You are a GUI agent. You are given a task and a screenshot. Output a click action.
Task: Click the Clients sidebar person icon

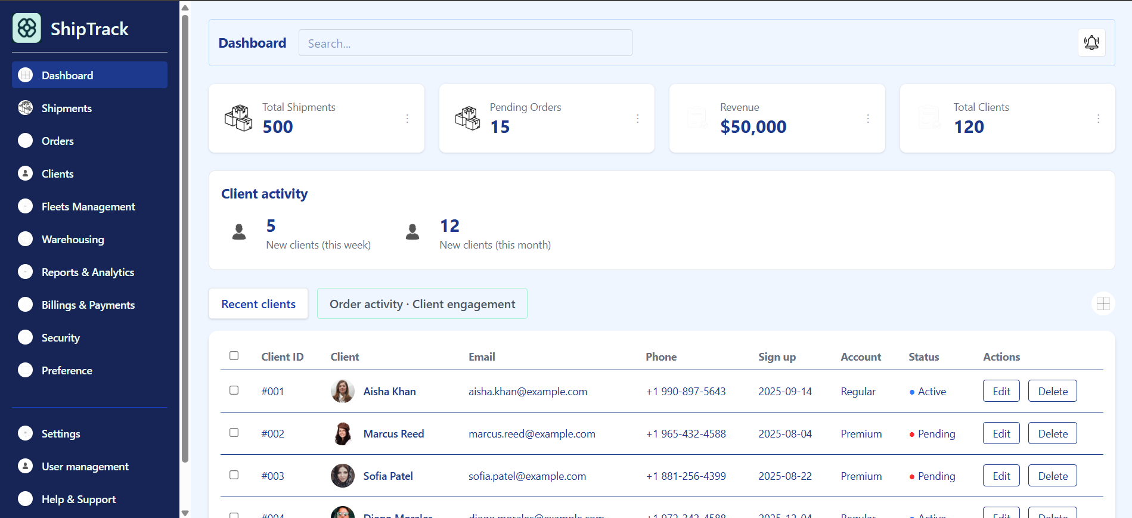pos(26,173)
